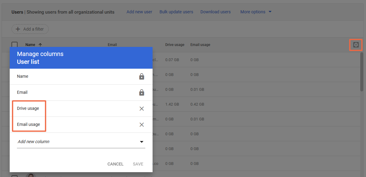
Task: Click the Email usage column header
Action: (200, 45)
